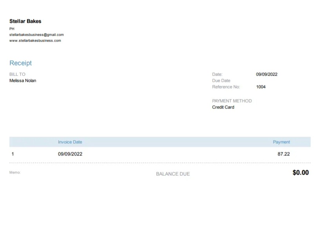Click the www.stellarbakesbusiness.com website address
Image resolution: width=318 pixels, height=231 pixels.
pos(35,40)
